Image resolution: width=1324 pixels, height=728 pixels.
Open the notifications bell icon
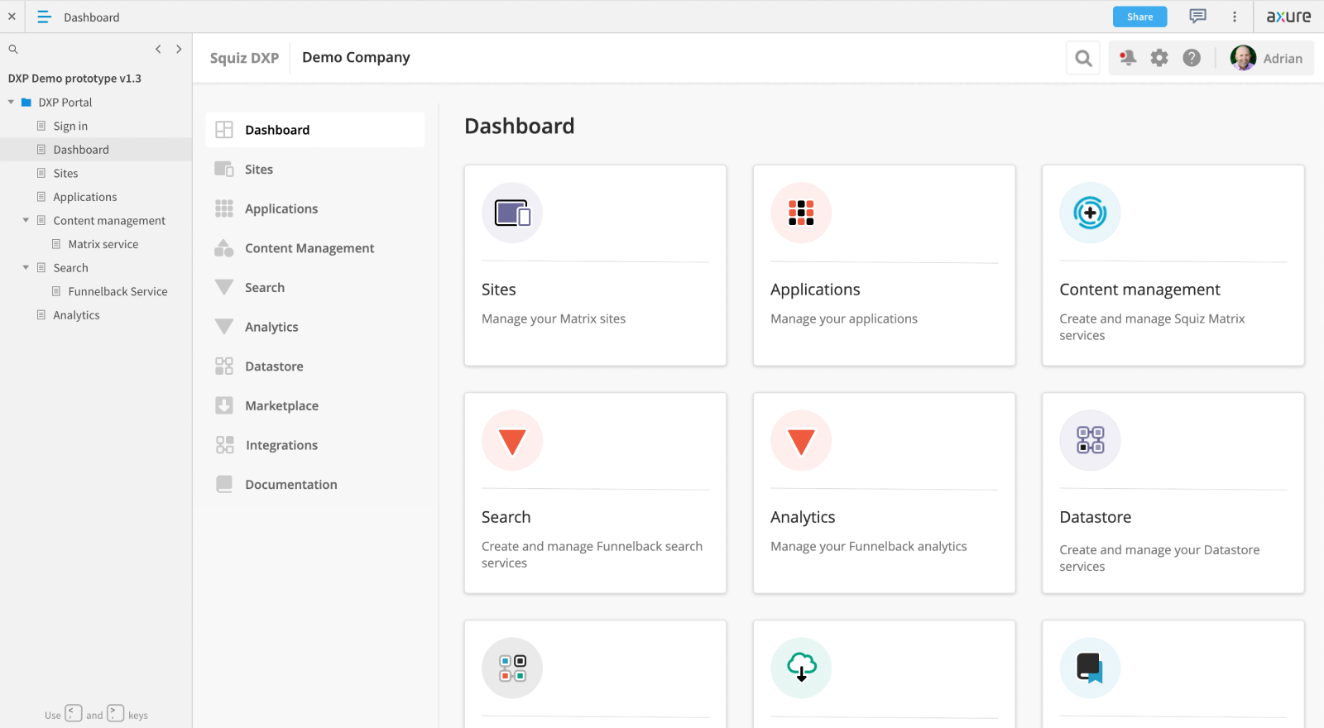coord(1127,58)
